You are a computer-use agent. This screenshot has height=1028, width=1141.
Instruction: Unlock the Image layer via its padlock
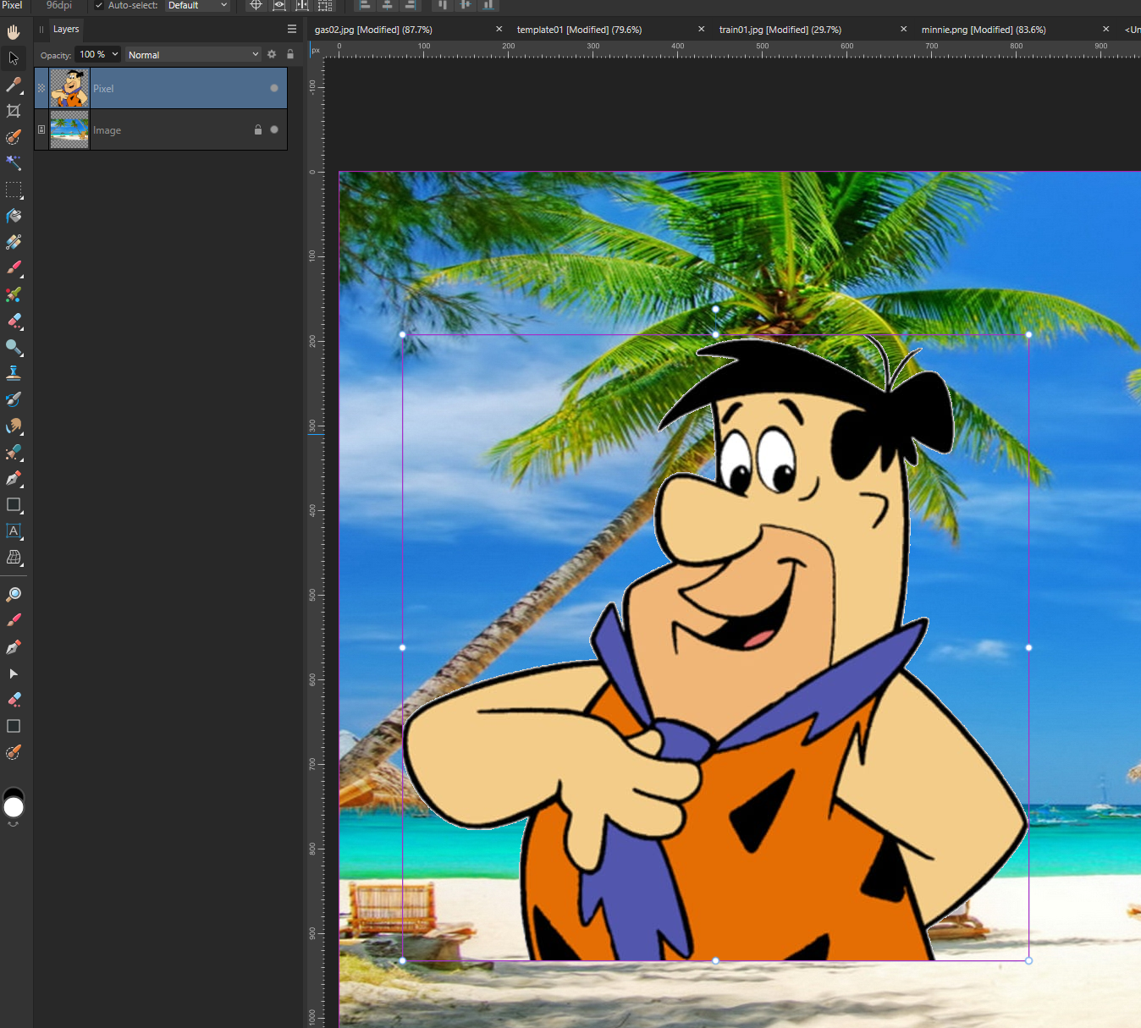[x=258, y=129]
